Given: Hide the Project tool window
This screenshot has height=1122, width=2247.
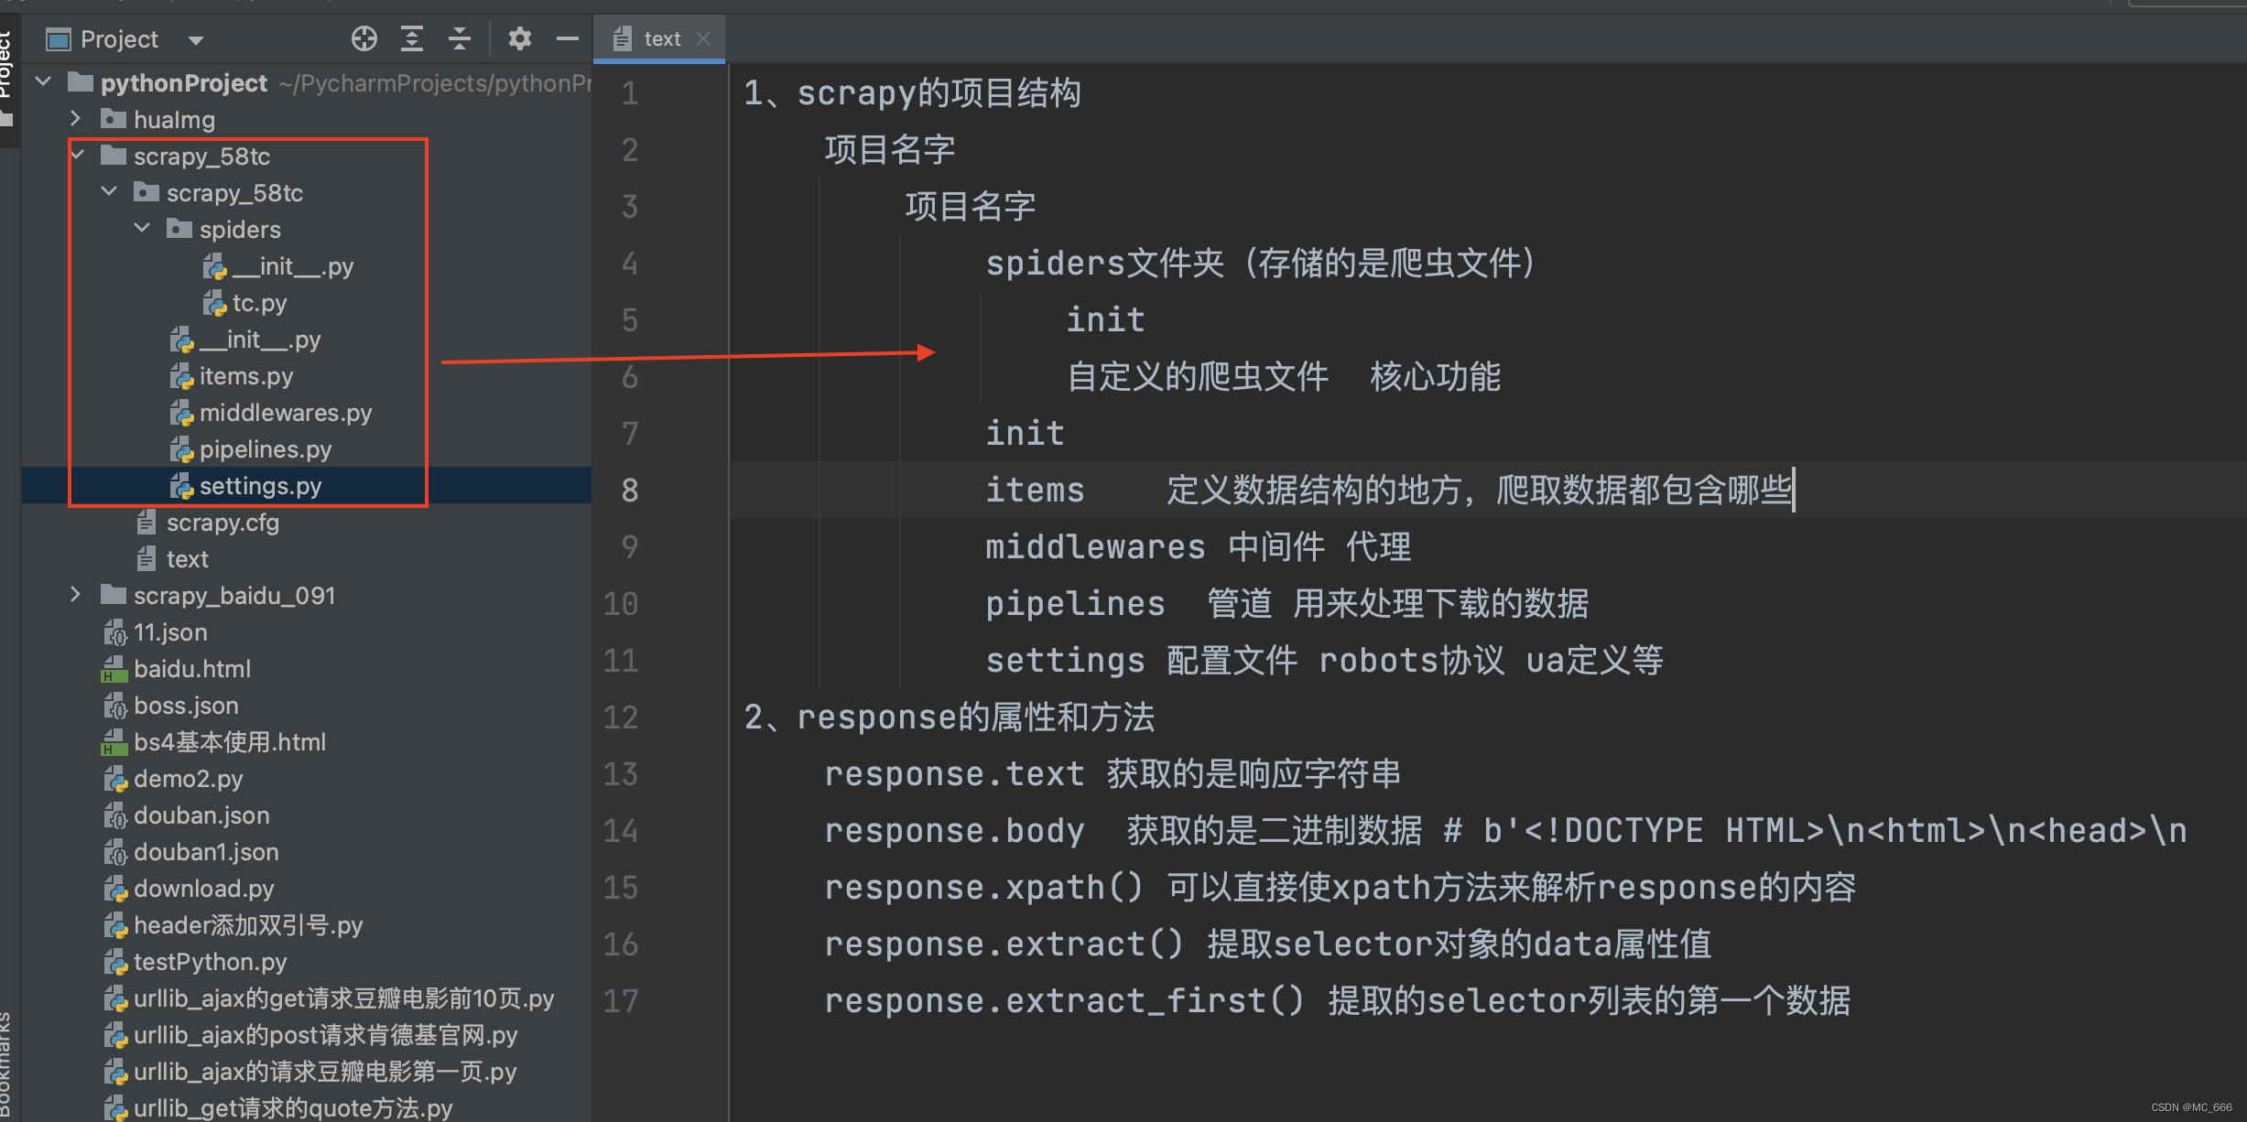Looking at the screenshot, I should [568, 38].
